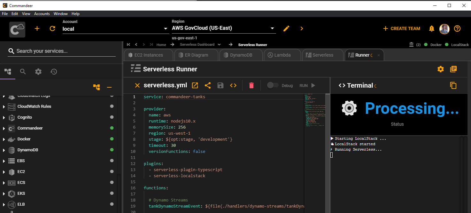Edit the region with pencil icon
Image resolution: width=471 pixels, height=213 pixels.
pyautogui.click(x=286, y=28)
